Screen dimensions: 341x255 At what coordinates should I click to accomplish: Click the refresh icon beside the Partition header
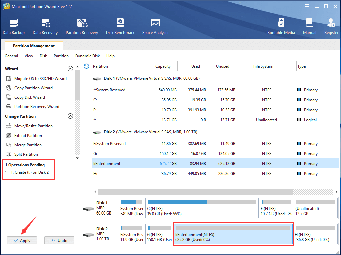[87, 66]
